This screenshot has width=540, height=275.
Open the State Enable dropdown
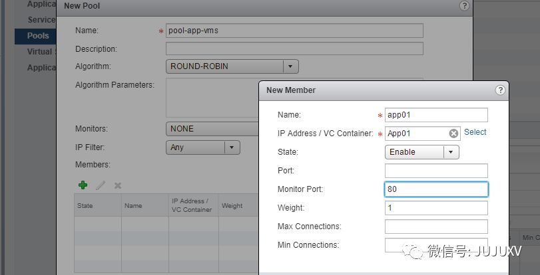pyautogui.click(x=422, y=152)
